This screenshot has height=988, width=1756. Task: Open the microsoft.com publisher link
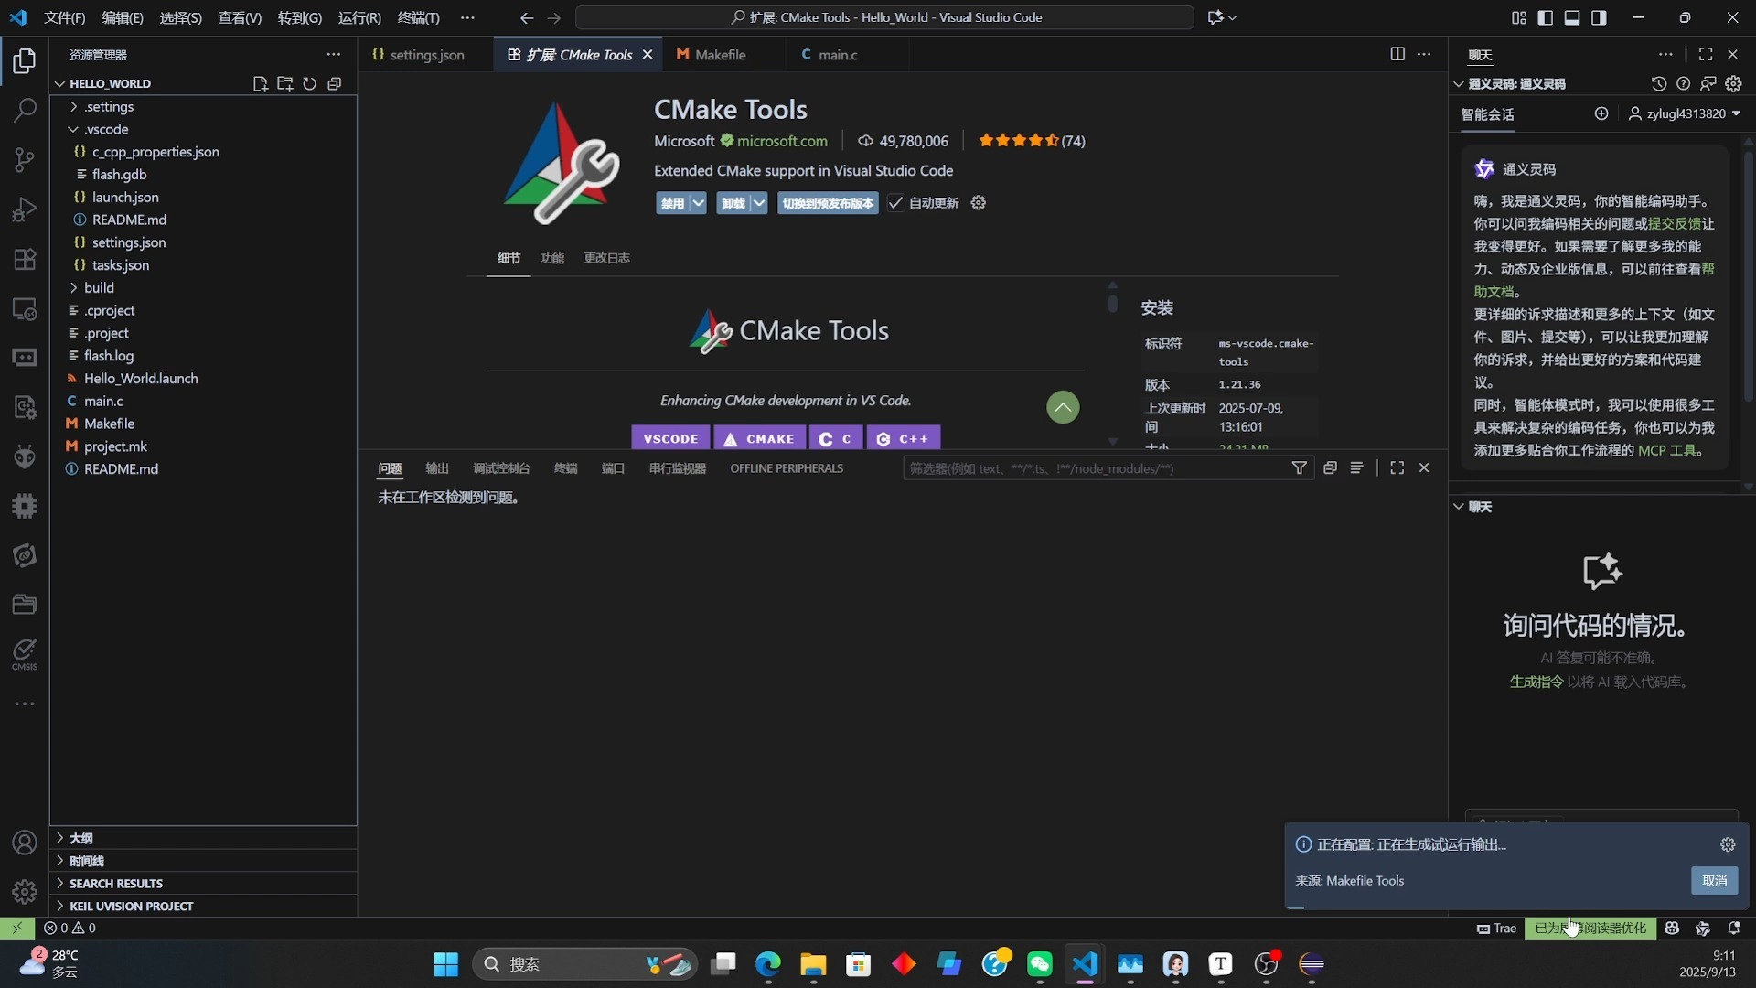[782, 141]
